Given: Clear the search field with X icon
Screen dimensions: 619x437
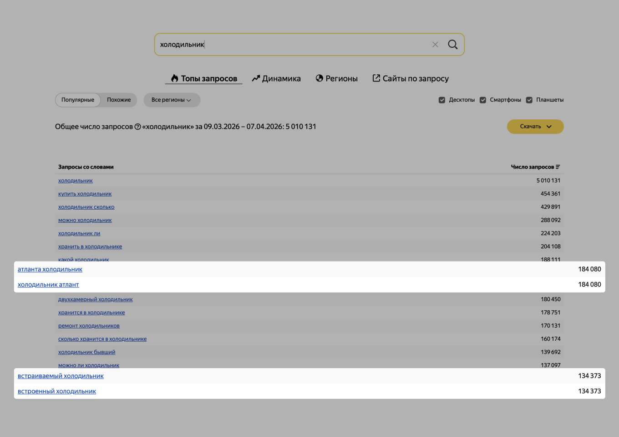Looking at the screenshot, I should pyautogui.click(x=435, y=45).
